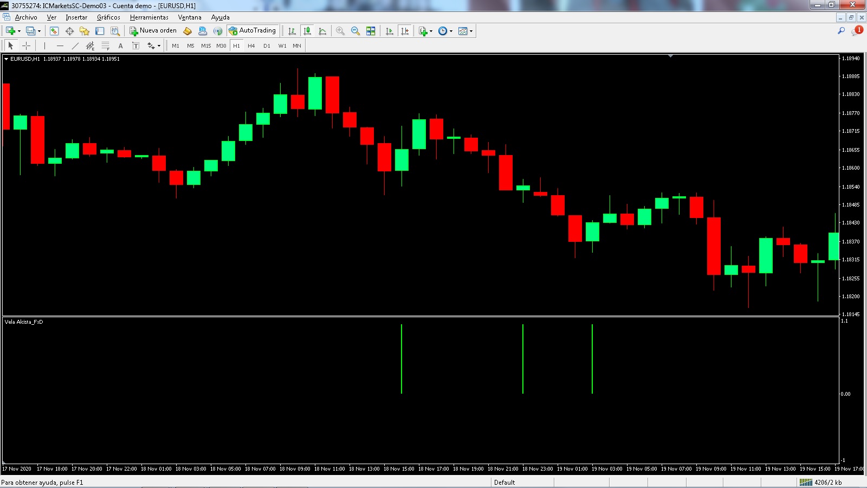Select the cursor arrow tool
The height and width of the screenshot is (488, 867).
coord(10,46)
